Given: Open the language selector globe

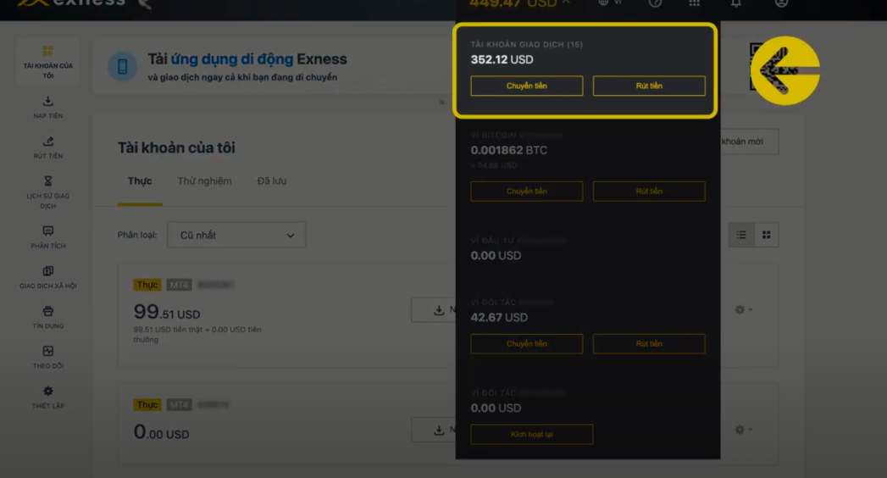Looking at the screenshot, I should (610, 3).
